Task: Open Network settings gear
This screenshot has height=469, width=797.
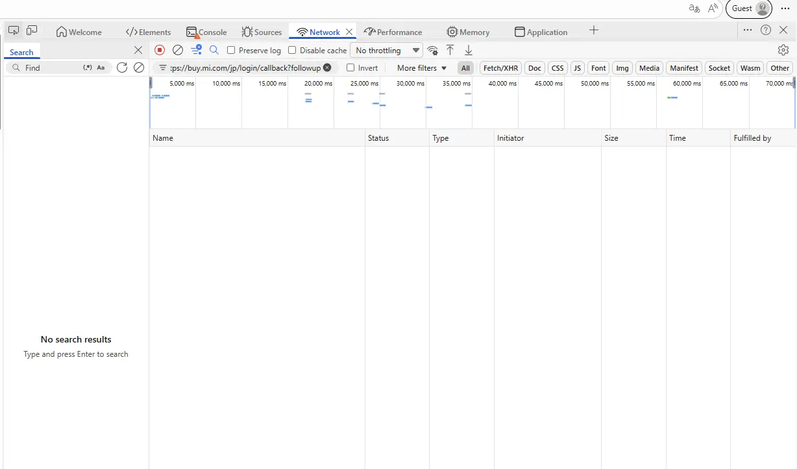Action: (783, 50)
